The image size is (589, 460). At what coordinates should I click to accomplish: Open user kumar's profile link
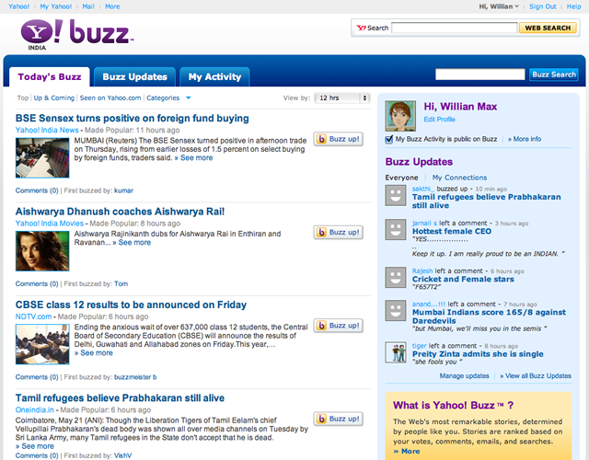(x=123, y=190)
